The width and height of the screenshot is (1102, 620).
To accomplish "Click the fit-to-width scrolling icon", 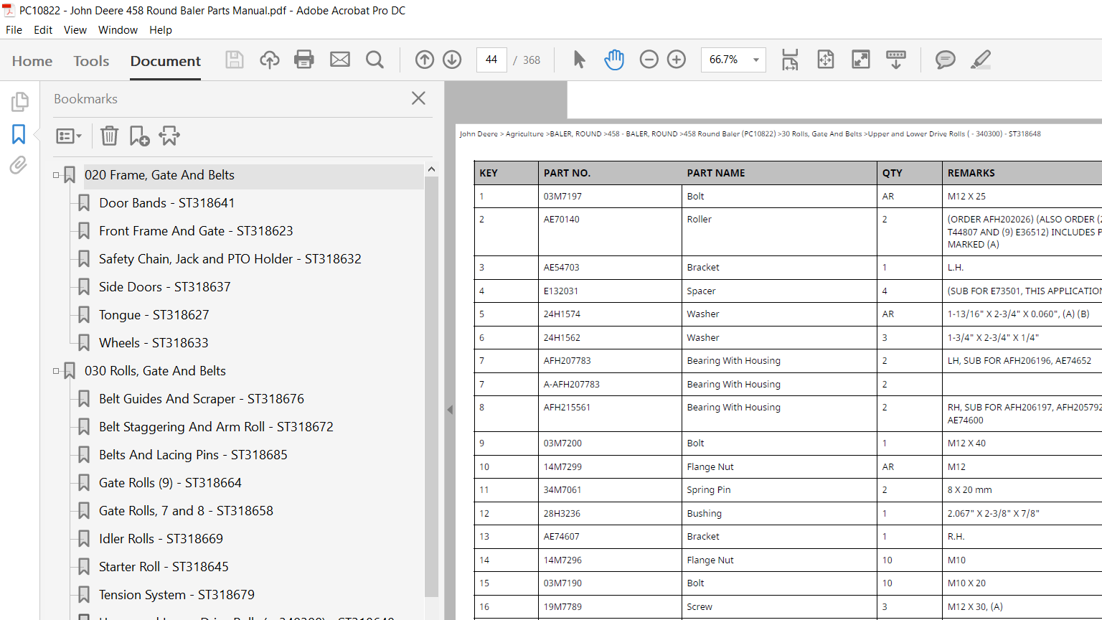I will (790, 60).
